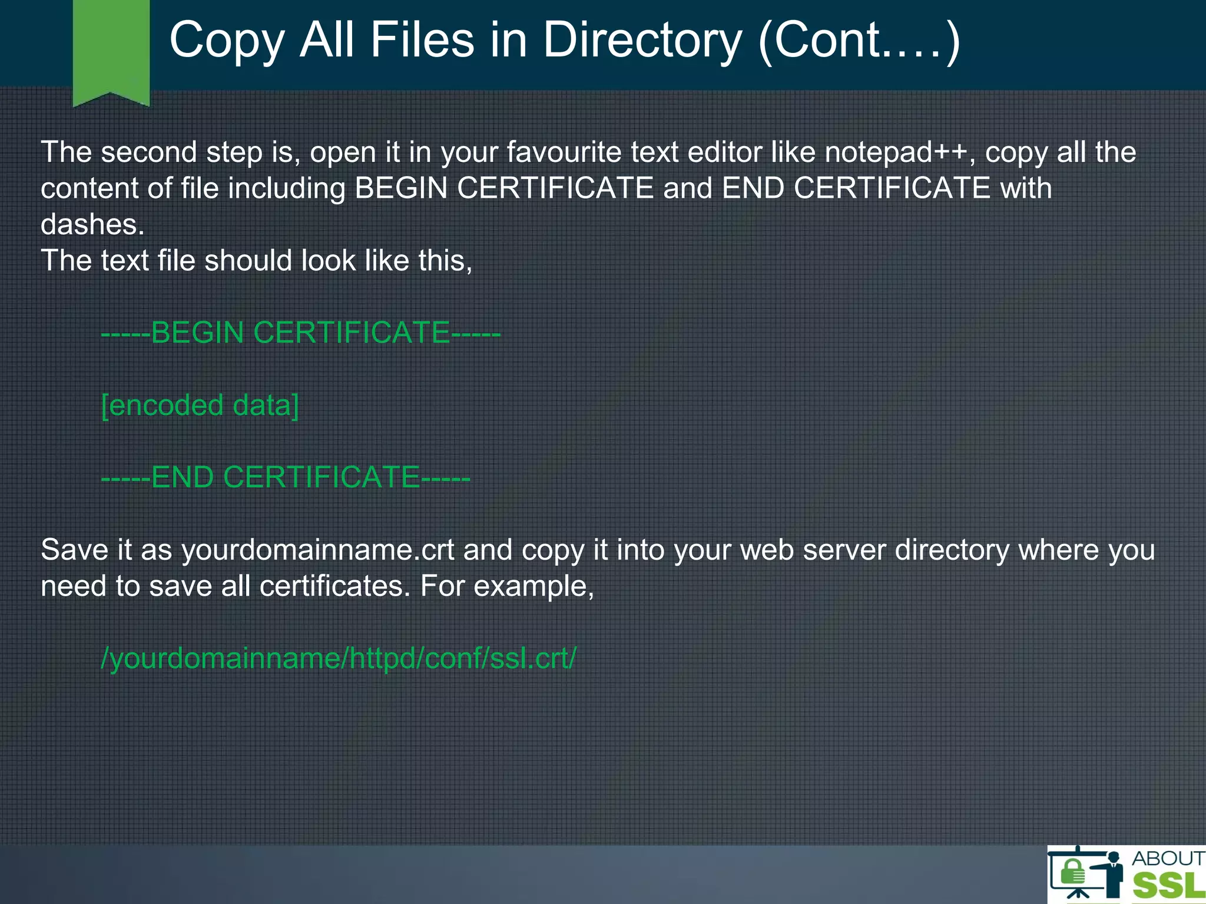Viewport: 1206px width, 904px height.
Task: Click the '-----BEGIN CERTIFICATE-----' line
Action: (x=300, y=333)
